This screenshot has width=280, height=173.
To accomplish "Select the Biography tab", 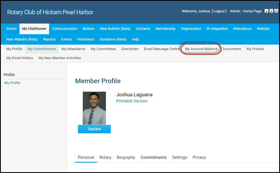I will (126, 157).
